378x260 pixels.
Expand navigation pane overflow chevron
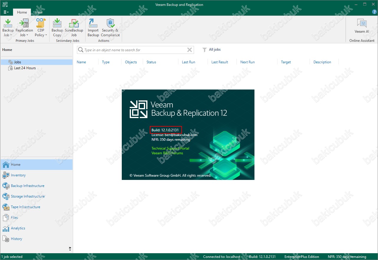point(70,249)
